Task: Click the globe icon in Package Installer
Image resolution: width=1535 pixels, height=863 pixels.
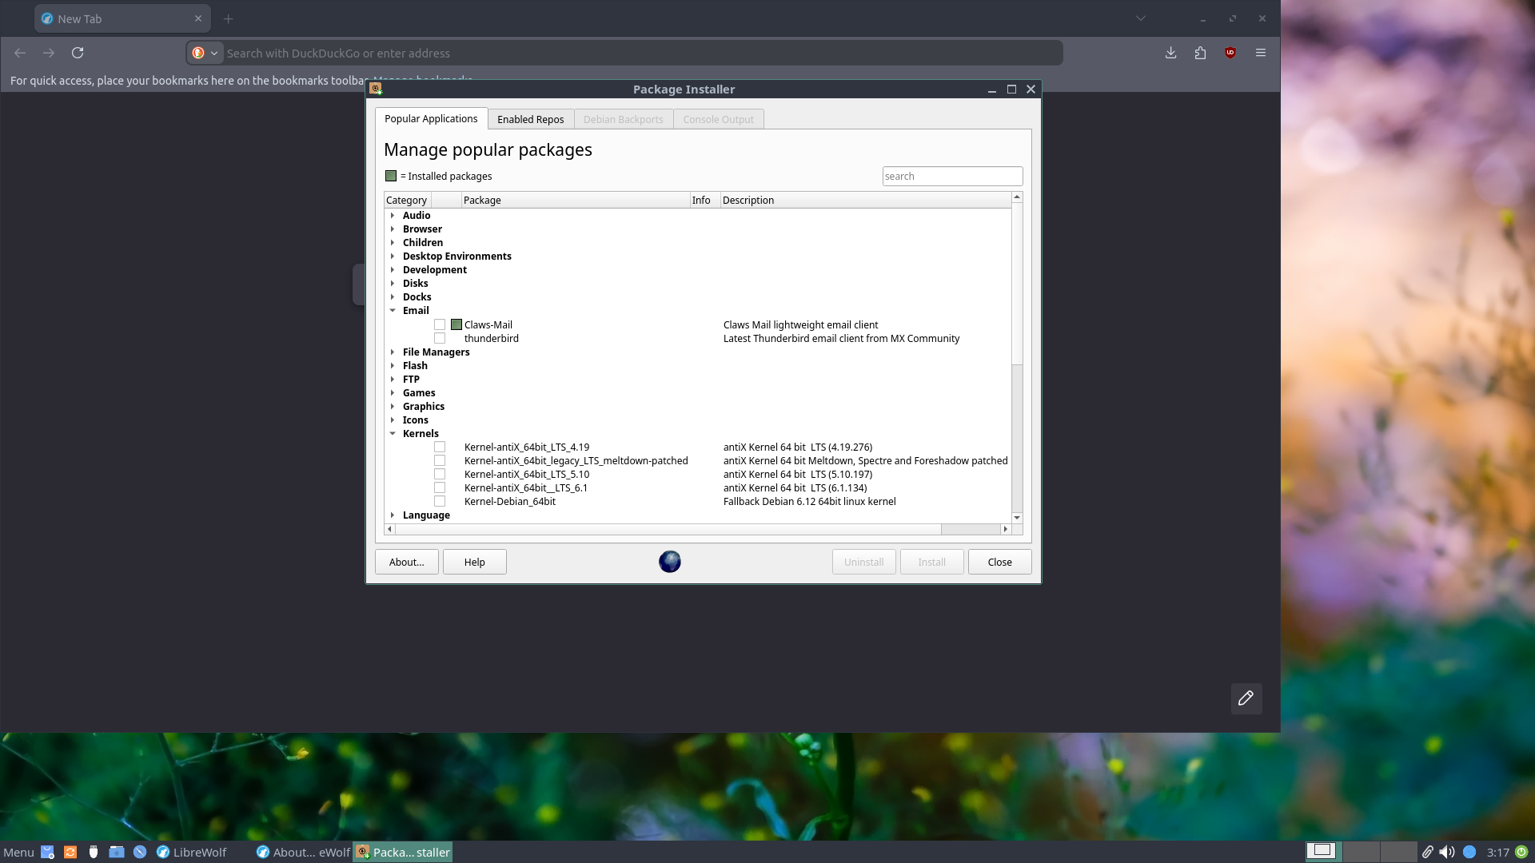Action: point(670,562)
